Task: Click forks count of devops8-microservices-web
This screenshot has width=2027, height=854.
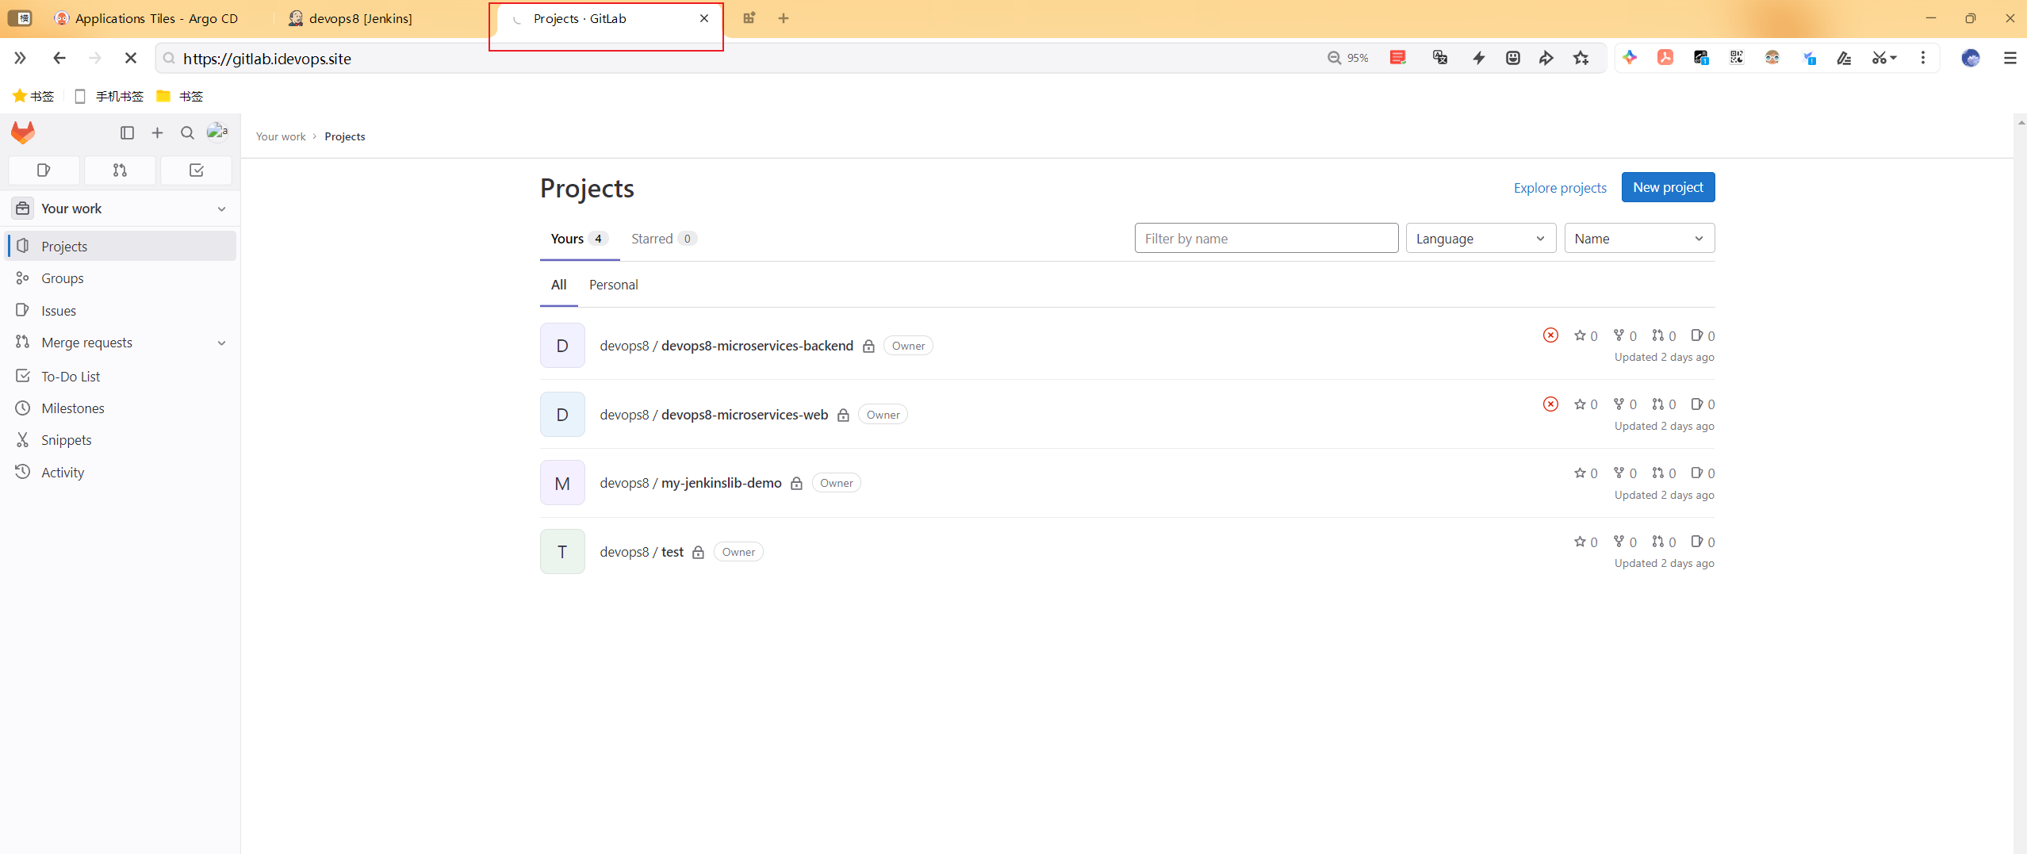Action: [x=1625, y=404]
